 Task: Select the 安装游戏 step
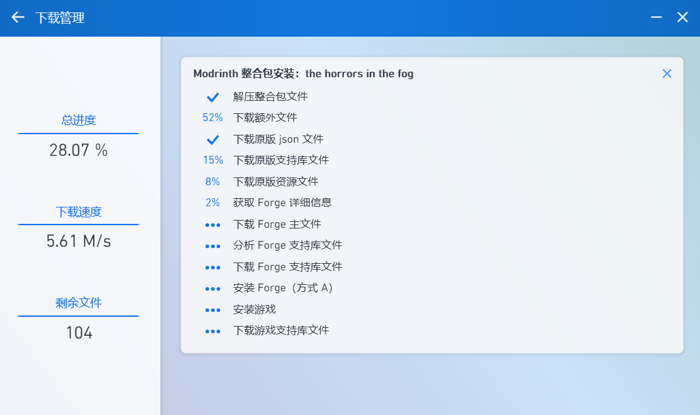click(254, 309)
